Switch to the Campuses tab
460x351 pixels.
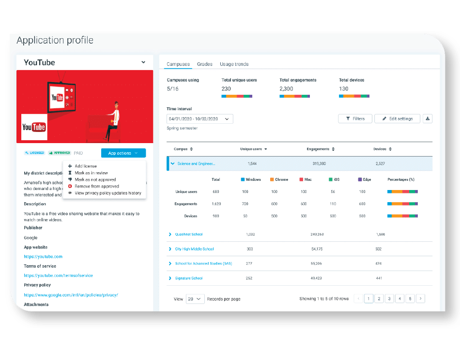[178, 64]
